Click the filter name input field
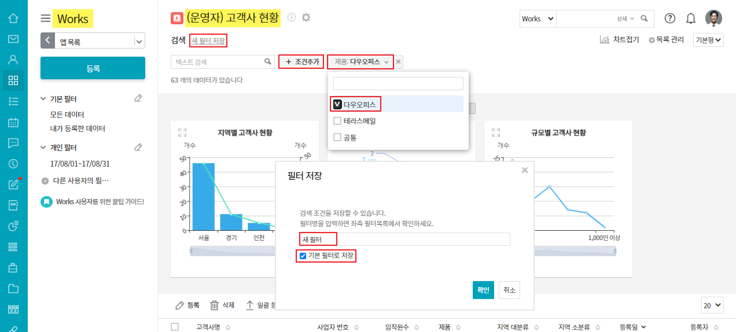 [404, 239]
